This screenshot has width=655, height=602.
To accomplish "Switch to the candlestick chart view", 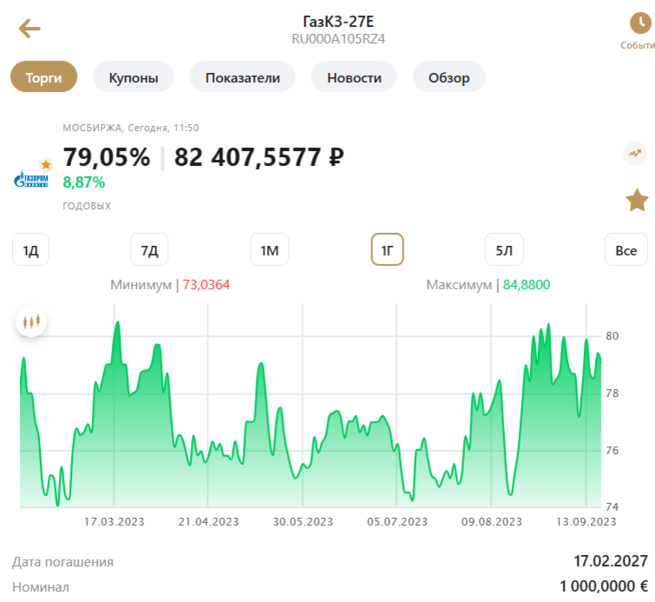I will [31, 321].
